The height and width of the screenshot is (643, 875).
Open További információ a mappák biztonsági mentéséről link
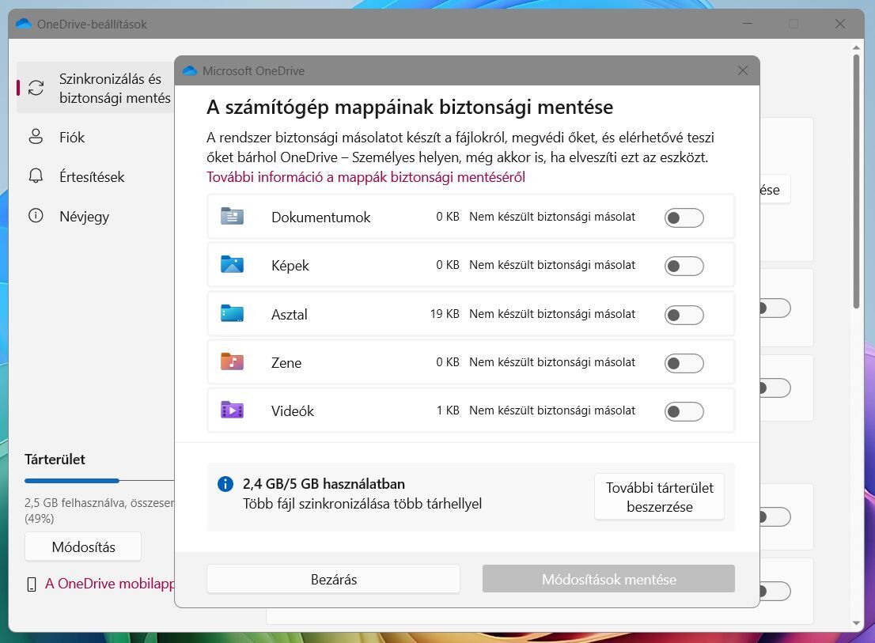366,177
